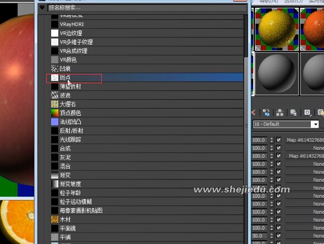
Task: Toggle the checkbox beside first Map #614327686 slot
Action: [278, 140]
